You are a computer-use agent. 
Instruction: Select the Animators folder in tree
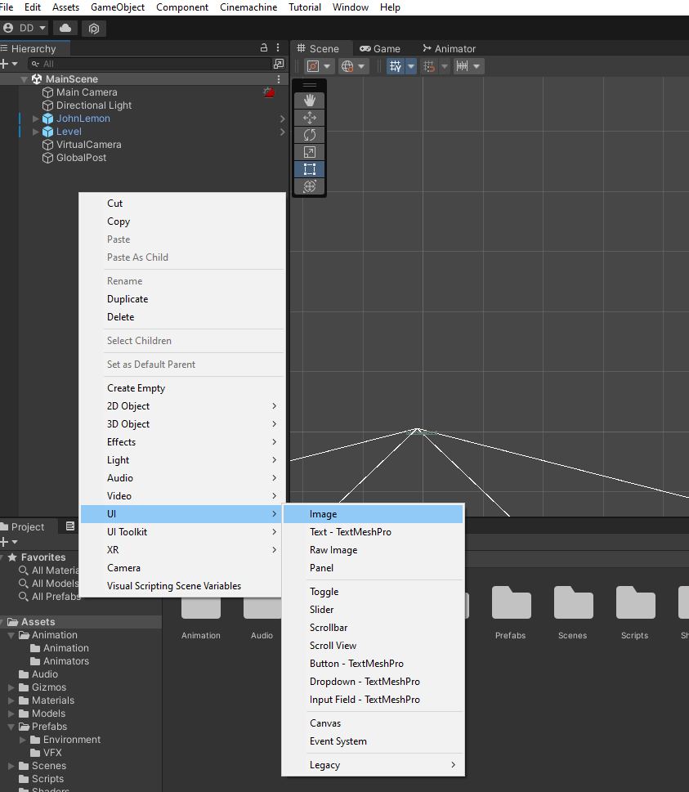(65, 661)
